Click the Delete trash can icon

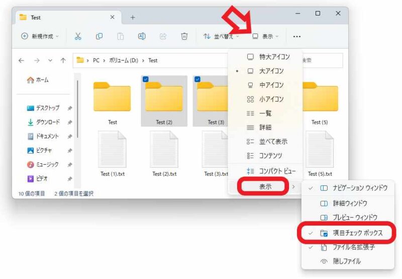click(x=184, y=36)
